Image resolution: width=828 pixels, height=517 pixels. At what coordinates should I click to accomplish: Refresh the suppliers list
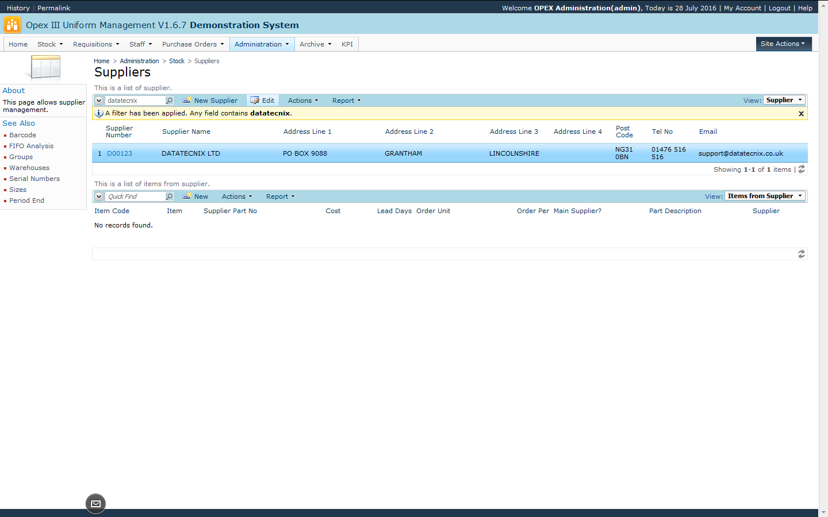click(x=802, y=169)
